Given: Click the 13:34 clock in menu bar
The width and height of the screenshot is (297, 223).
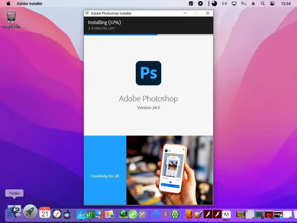Looking at the screenshot, I should tap(286, 3).
